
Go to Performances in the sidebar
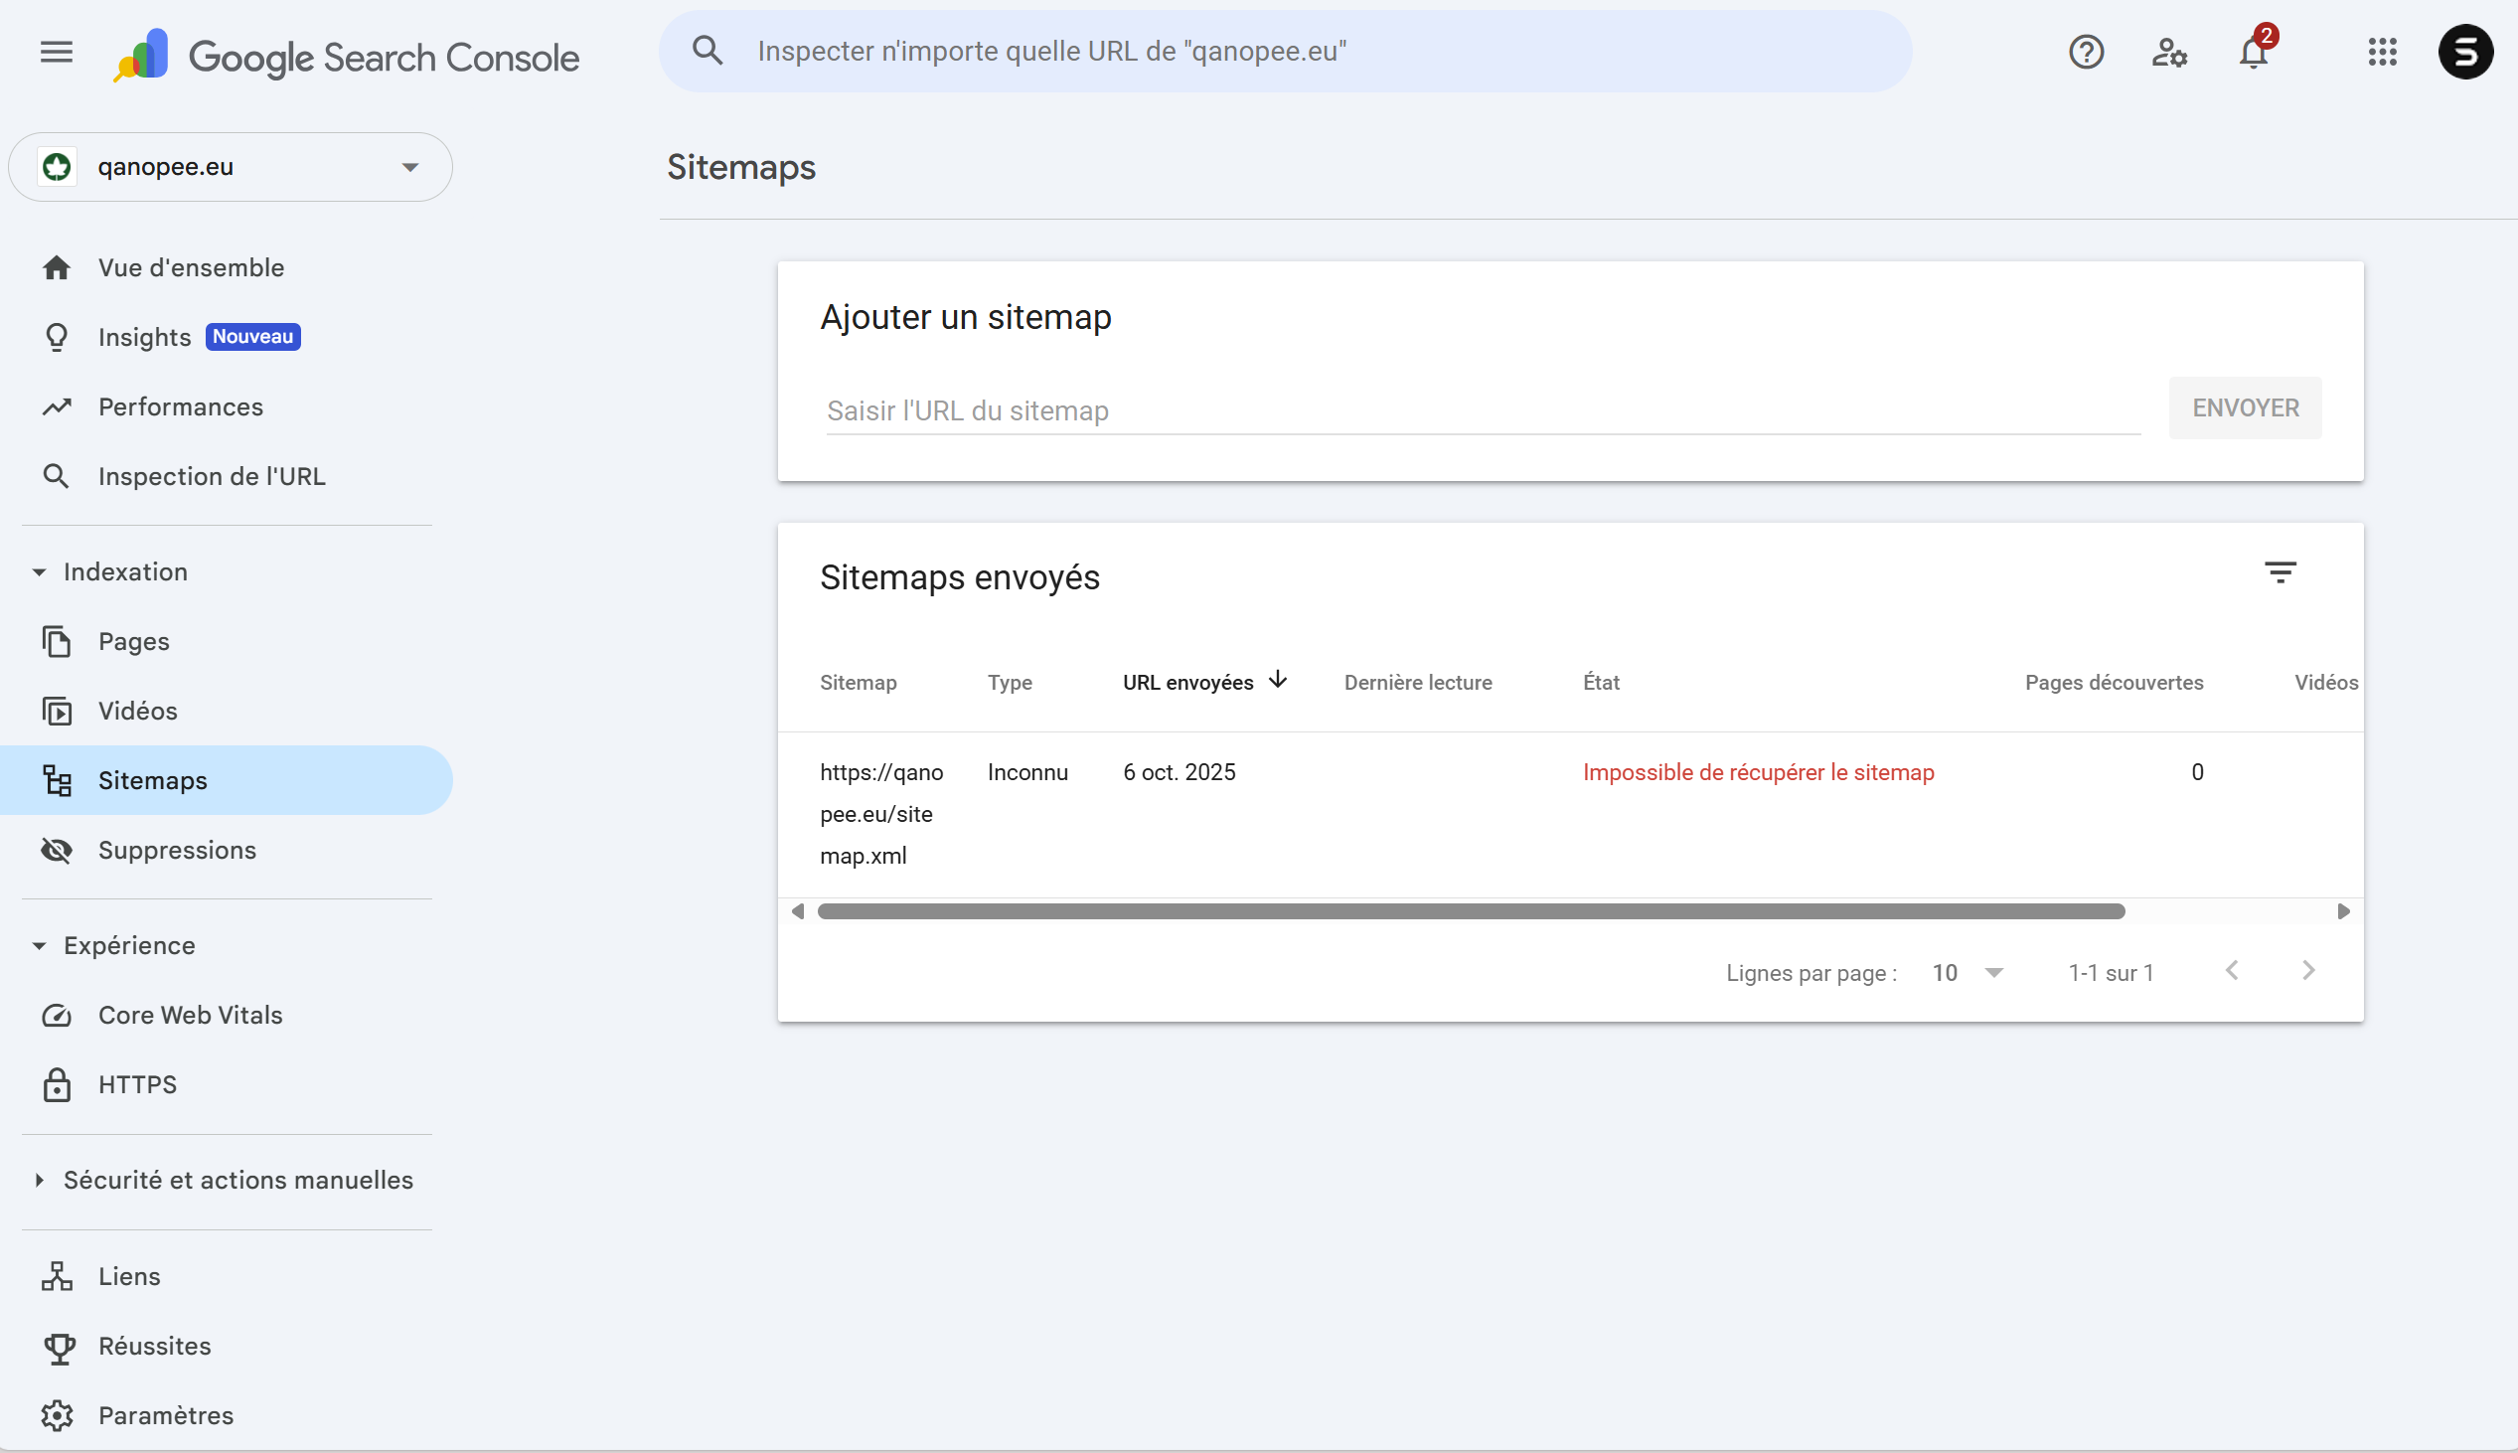click(181, 406)
